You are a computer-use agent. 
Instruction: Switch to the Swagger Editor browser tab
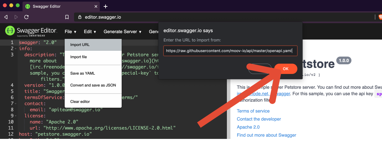pos(61,6)
